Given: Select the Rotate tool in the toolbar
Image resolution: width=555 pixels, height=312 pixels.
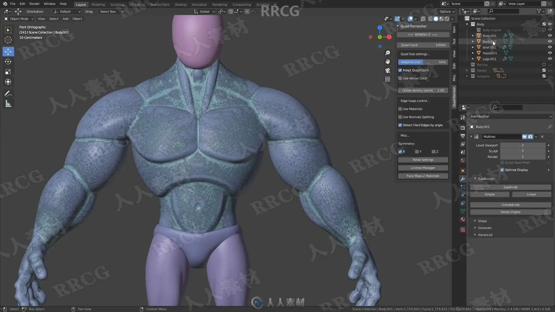Looking at the screenshot, I should click(8, 62).
